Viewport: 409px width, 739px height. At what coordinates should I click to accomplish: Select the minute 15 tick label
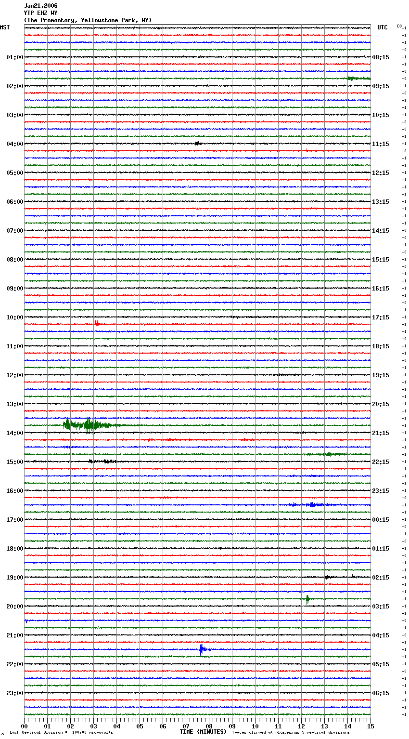coord(371,726)
